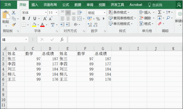Click the Fill down arrow icon
The image size is (183, 109).
coord(160,18)
